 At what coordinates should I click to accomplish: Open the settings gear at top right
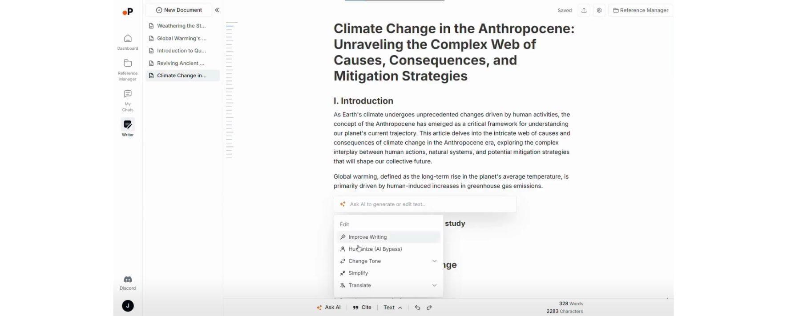[x=599, y=10]
